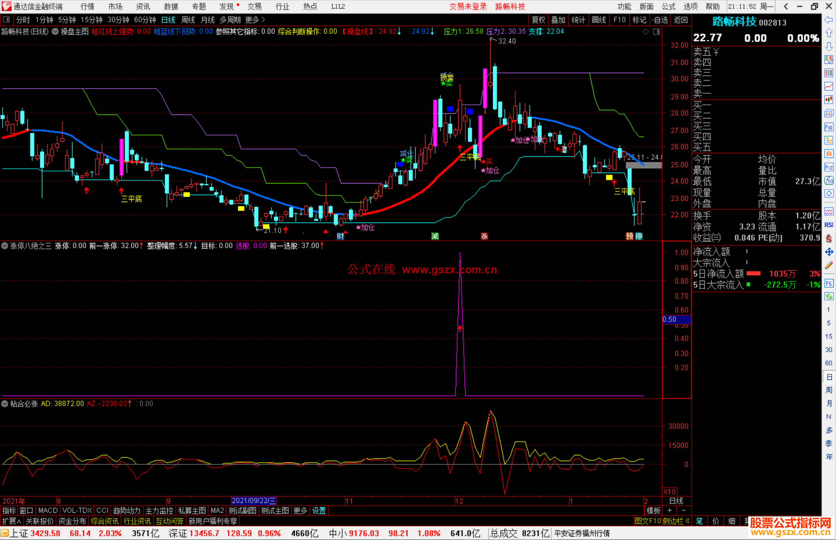Screen dimensions: 836x540
Task: Open the f(x) formula manager icon
Action: [829, 180]
